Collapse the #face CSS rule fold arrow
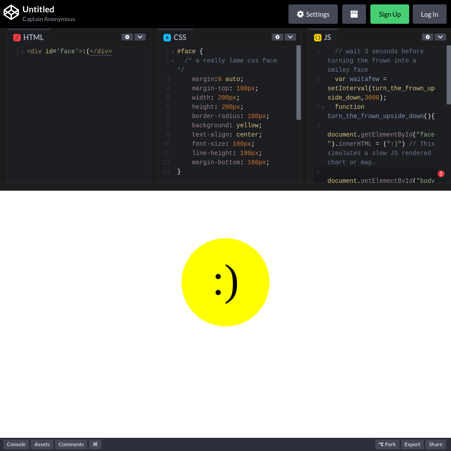Viewport: 451px width, 451px height. click(173, 52)
